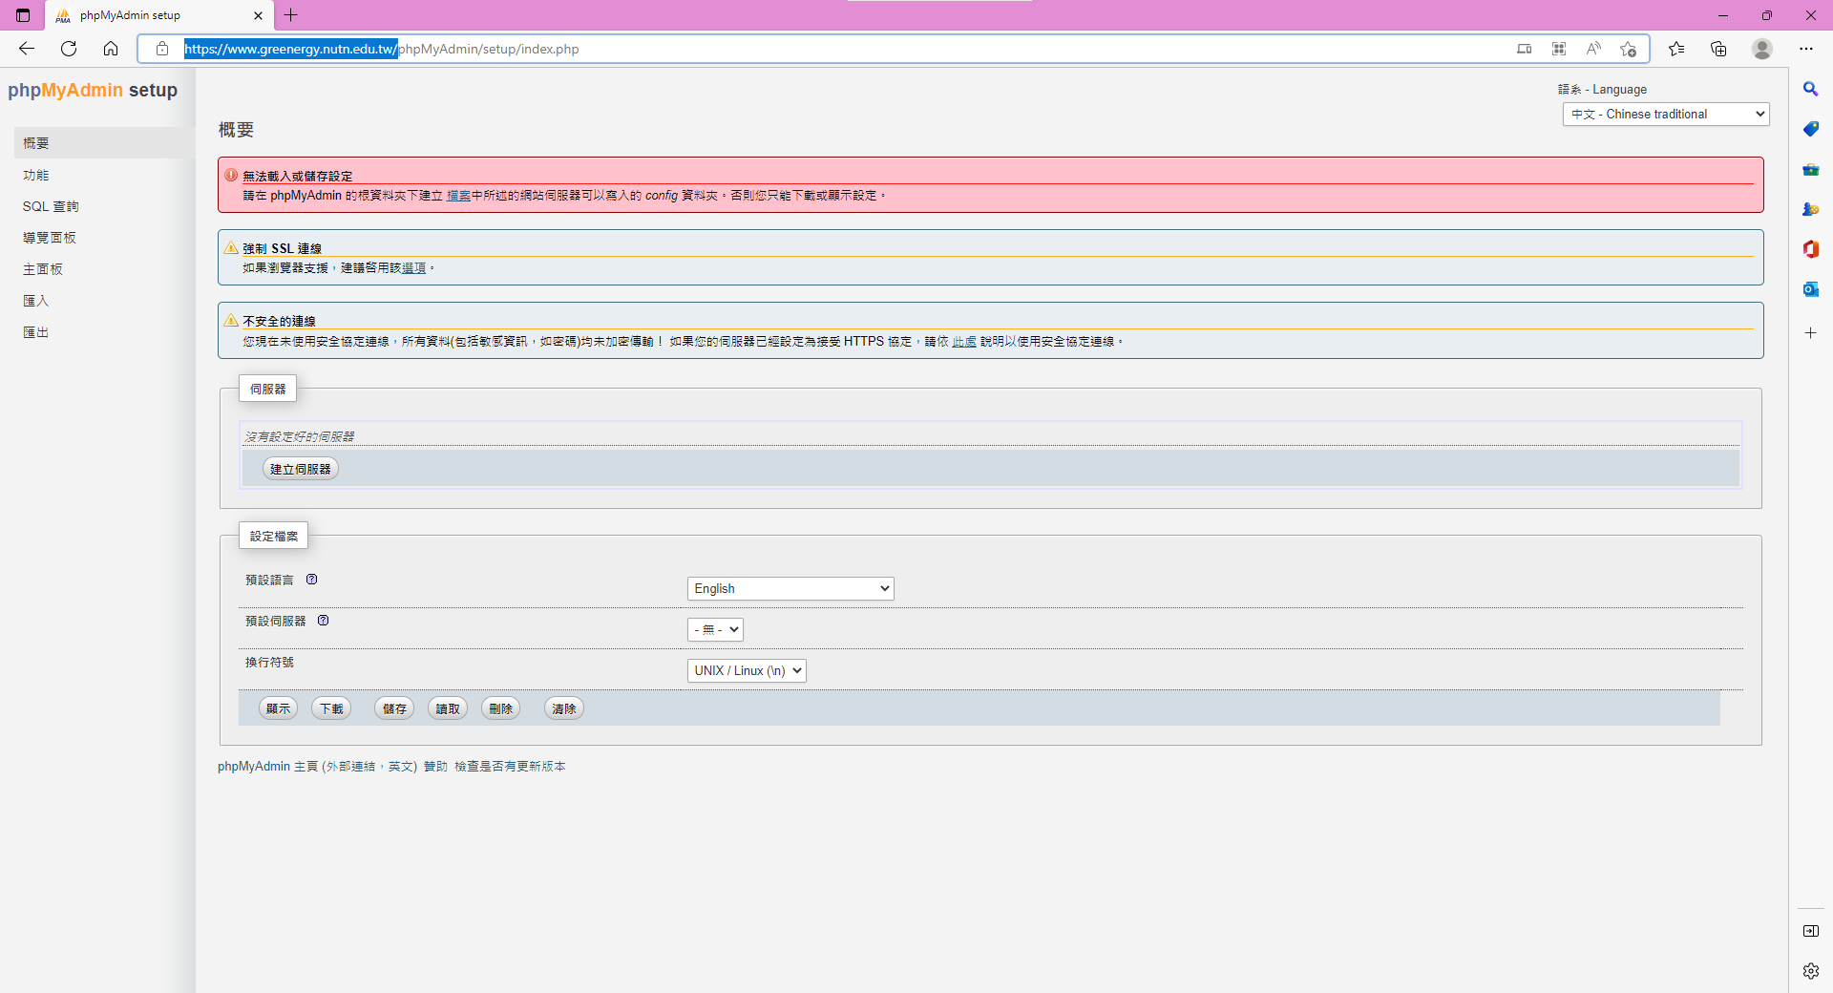This screenshot has height=993, width=1833.
Task: Open help for 預設伺服器 setting
Action: point(324,620)
